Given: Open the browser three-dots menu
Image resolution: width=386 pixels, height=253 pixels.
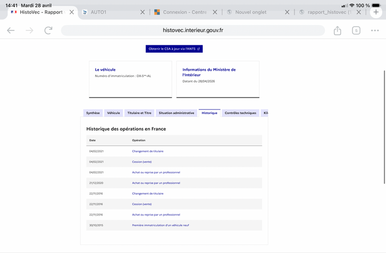Looking at the screenshot, I should 375,30.
